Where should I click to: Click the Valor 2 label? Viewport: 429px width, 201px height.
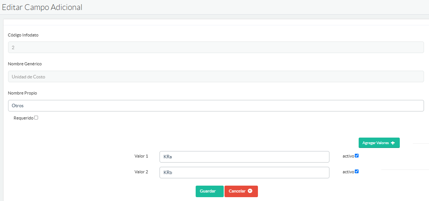point(141,172)
